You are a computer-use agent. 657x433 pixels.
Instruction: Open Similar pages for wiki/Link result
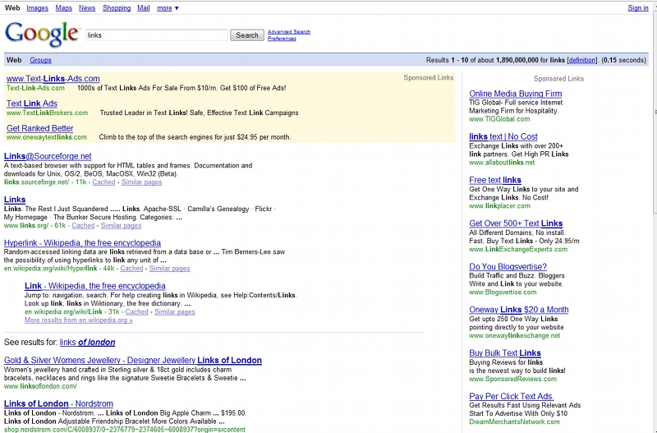[x=175, y=312]
